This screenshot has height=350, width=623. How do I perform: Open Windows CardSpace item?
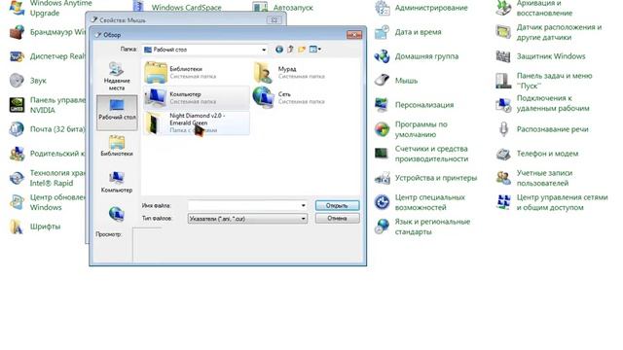coord(176,7)
